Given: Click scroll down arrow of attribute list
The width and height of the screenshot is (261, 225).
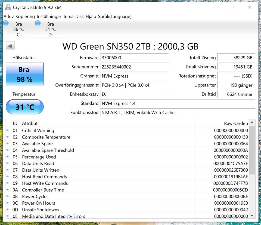Looking at the screenshot, I should [252, 215].
